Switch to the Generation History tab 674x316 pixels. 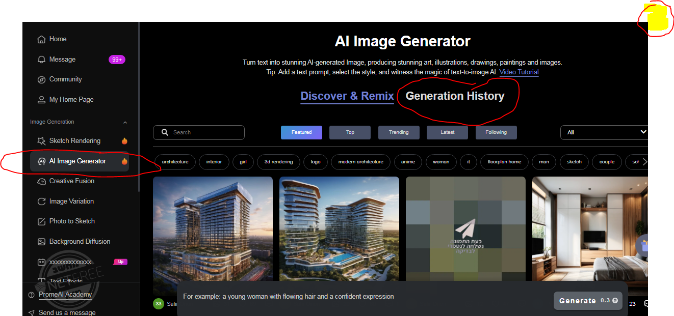point(455,96)
